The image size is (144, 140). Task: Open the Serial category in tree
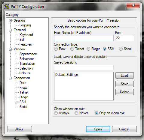[23, 107]
